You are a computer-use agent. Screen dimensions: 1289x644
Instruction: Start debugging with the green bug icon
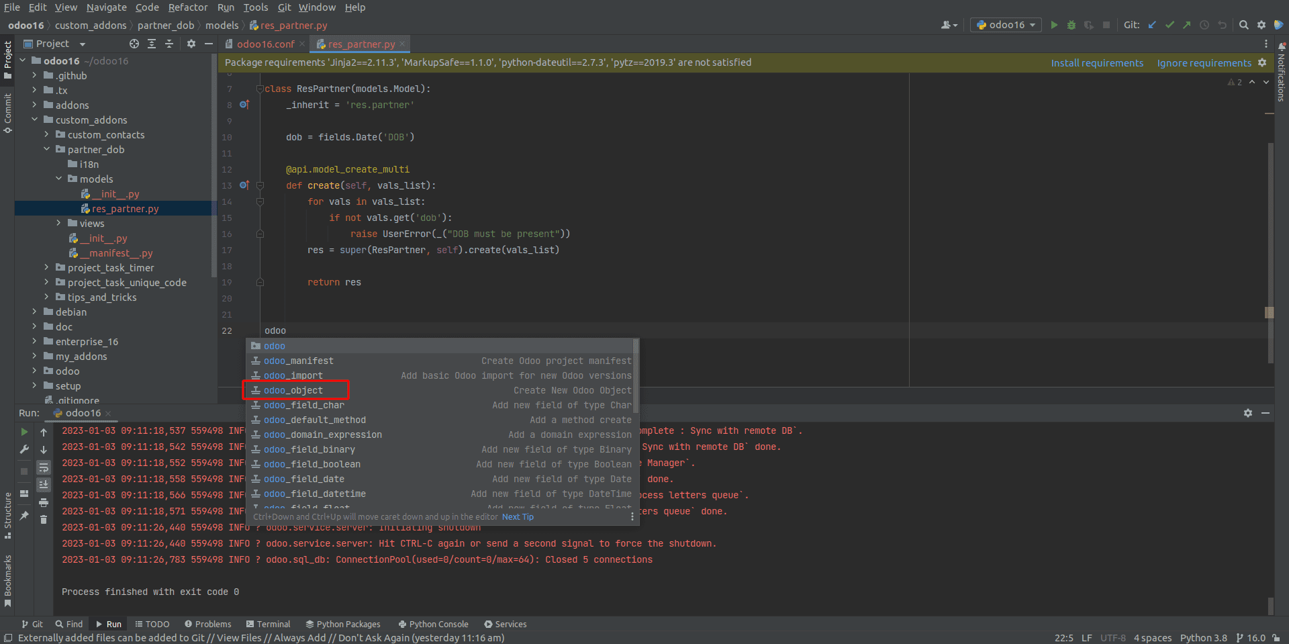tap(1071, 25)
